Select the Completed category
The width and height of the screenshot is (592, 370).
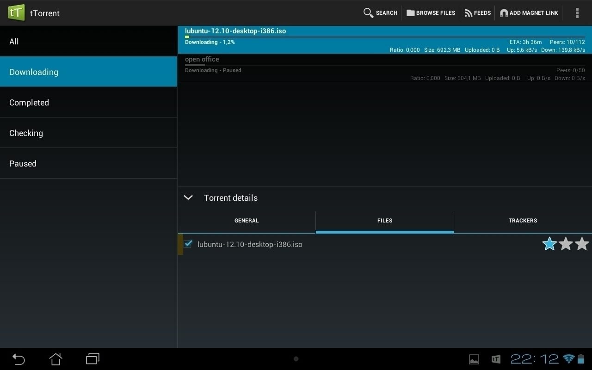point(88,102)
